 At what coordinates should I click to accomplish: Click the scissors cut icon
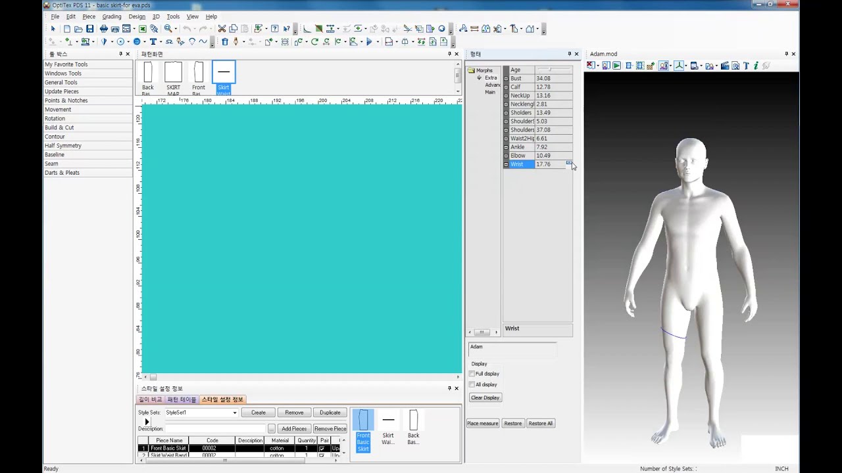[222, 29]
